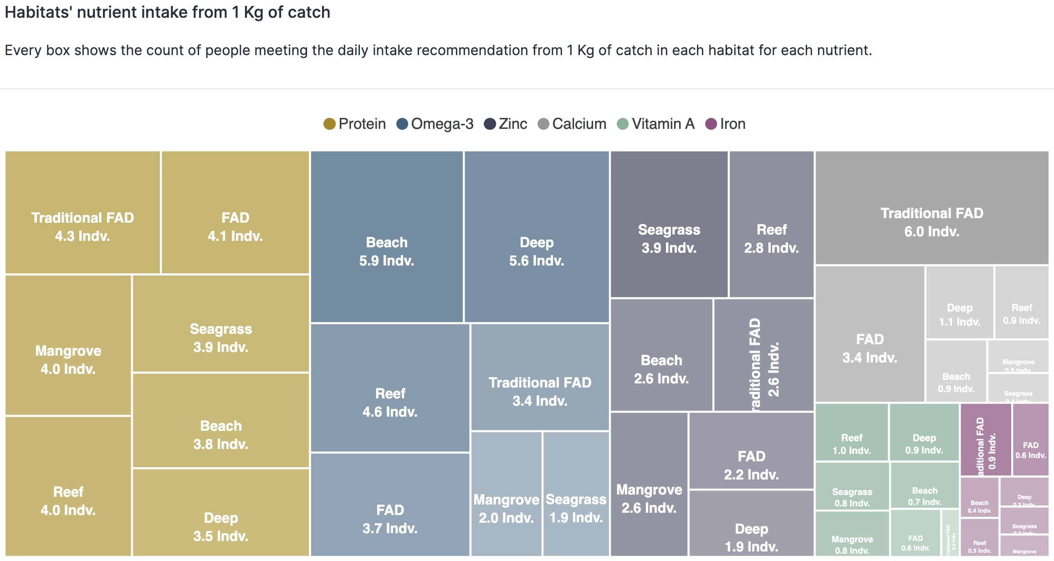
Task: Select the Protein Traditional FAD 4.3 box
Action: (82, 212)
